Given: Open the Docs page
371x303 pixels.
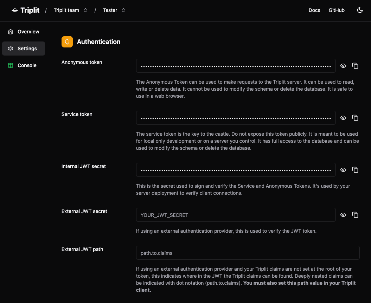Looking at the screenshot, I should (x=314, y=10).
